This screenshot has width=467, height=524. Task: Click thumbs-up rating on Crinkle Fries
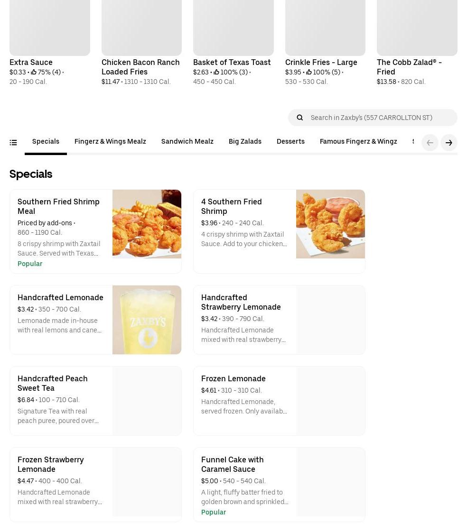309,72
